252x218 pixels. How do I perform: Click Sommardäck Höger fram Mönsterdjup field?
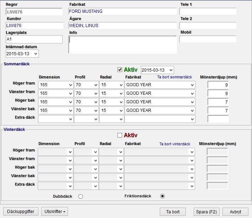tap(218, 85)
